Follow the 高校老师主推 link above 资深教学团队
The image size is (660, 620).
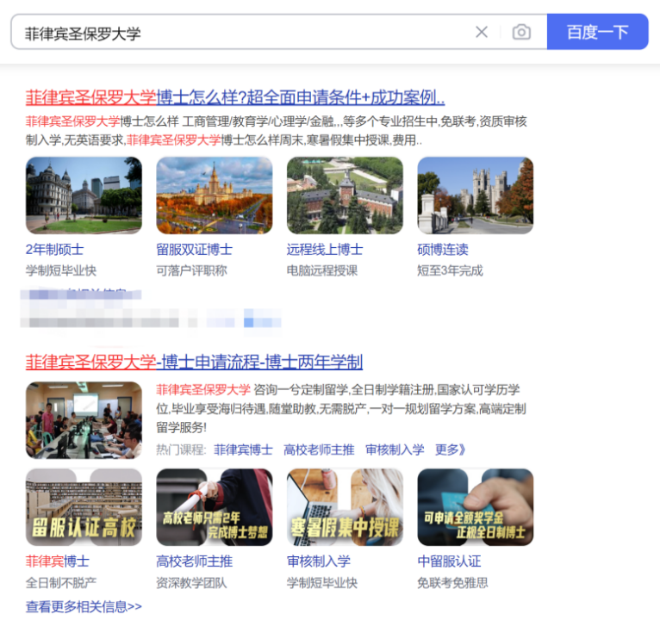point(194,561)
